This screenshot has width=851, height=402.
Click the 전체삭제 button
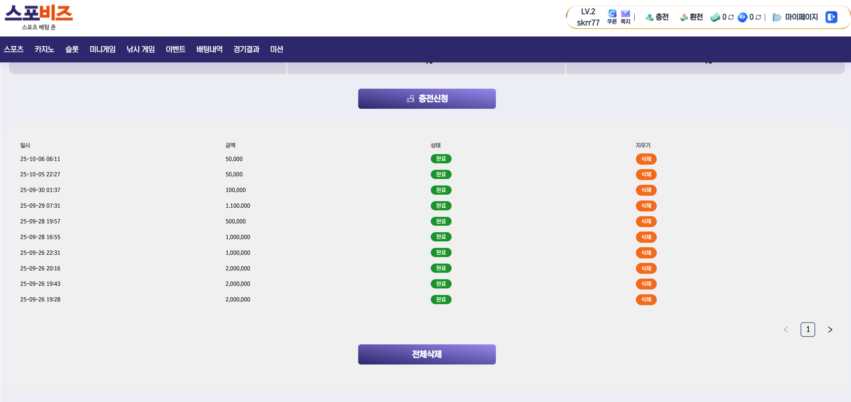(427, 354)
